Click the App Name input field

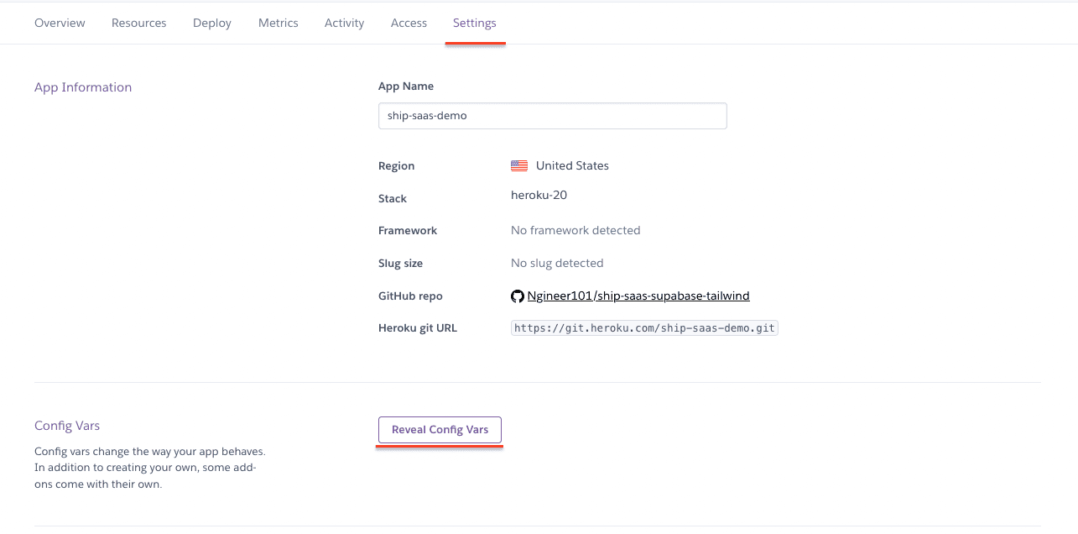[552, 115]
